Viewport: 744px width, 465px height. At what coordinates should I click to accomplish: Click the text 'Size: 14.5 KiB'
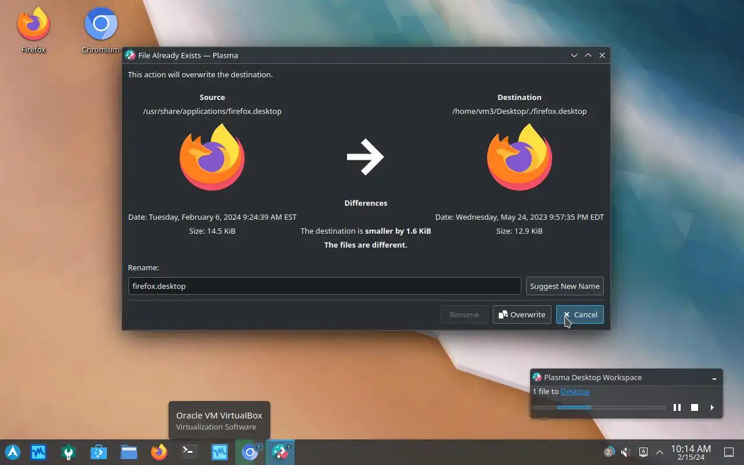tap(212, 231)
